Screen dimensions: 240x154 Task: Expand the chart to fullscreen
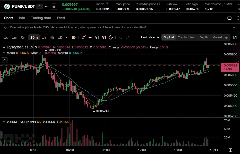235,37
